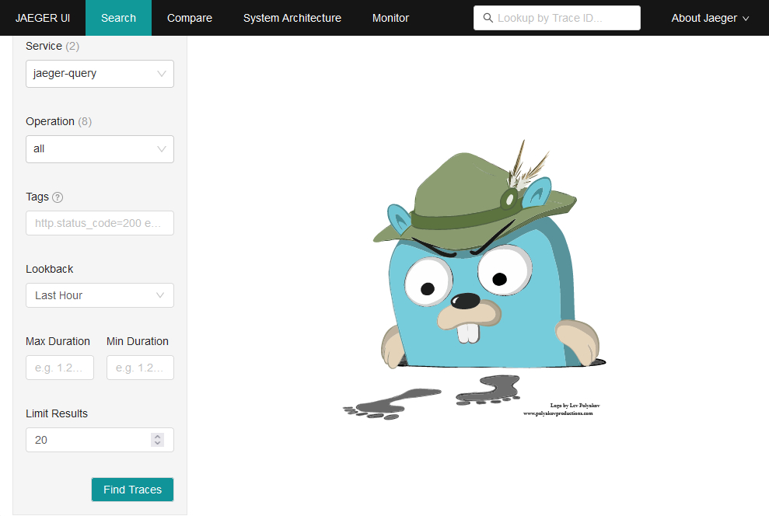Expand the Operation dropdown set to all
The height and width of the screenshot is (516, 769).
[100, 149]
